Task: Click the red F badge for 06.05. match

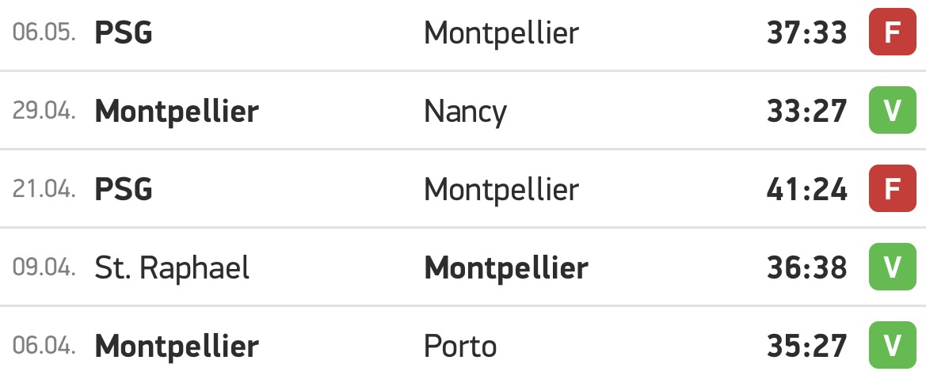Action: [x=893, y=32]
